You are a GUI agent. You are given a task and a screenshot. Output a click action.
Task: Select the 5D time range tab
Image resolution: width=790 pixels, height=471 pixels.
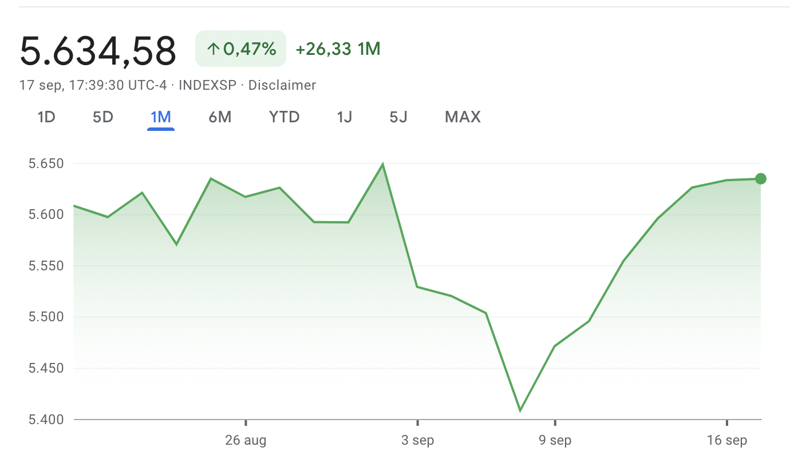(103, 117)
